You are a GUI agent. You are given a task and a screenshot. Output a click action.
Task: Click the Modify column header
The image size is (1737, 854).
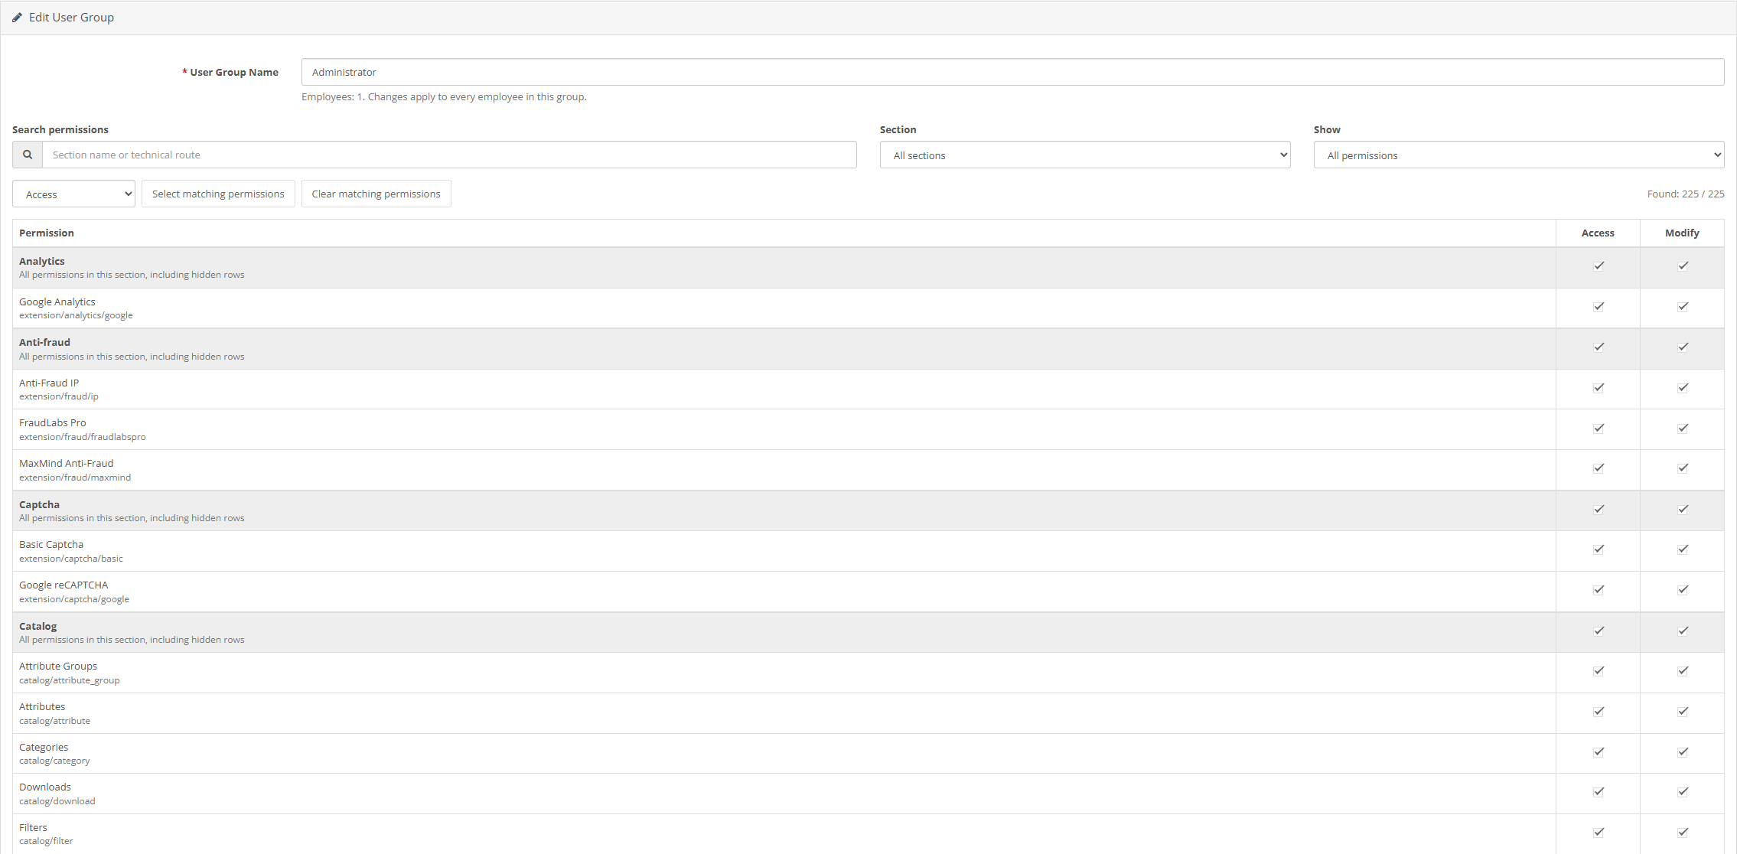click(x=1682, y=233)
